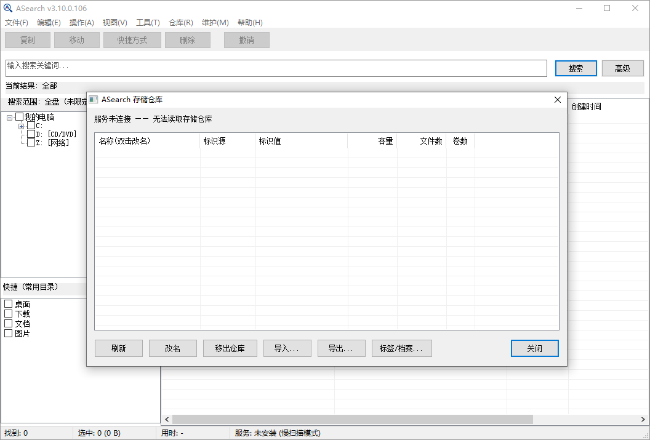
Task: Check the C: drive checkbox
Action: click(x=31, y=126)
